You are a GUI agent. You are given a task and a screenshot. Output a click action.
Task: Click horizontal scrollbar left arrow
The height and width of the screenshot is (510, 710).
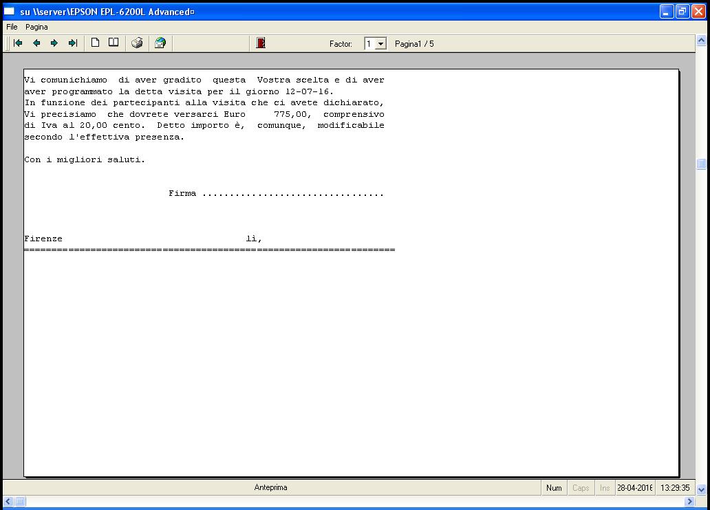pyautogui.click(x=8, y=501)
